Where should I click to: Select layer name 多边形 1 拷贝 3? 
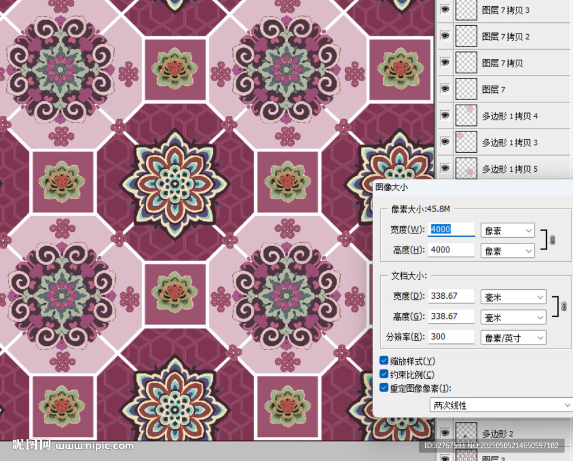(x=510, y=143)
